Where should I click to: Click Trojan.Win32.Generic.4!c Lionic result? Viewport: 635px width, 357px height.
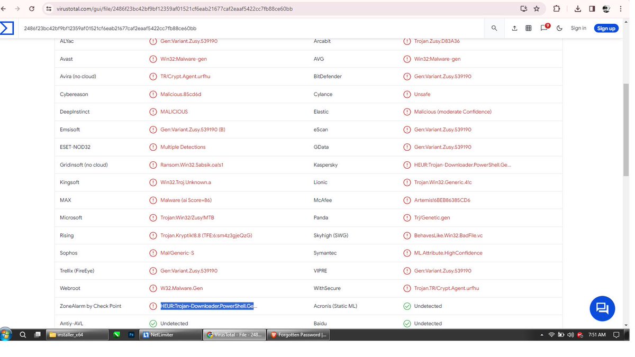[x=443, y=182]
